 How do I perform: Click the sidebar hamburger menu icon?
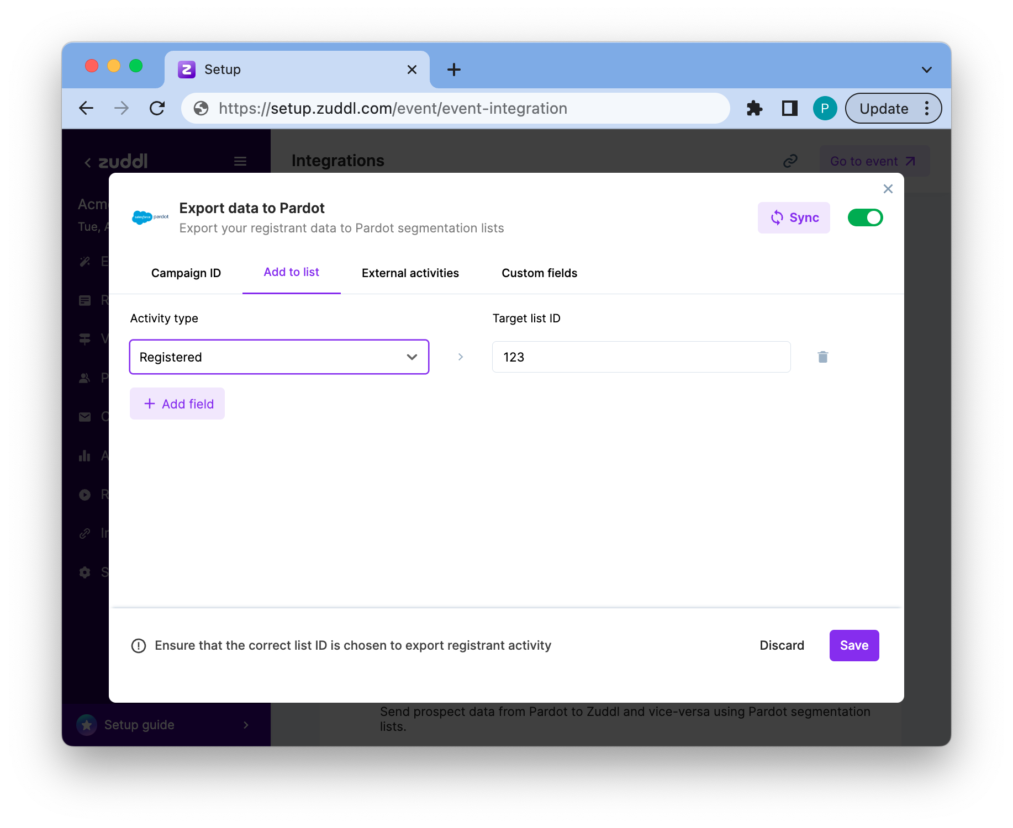click(240, 161)
